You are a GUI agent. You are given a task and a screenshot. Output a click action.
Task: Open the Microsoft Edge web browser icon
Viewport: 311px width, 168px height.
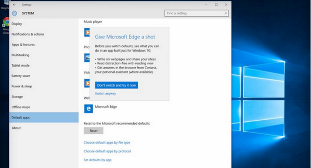[x=88, y=108]
